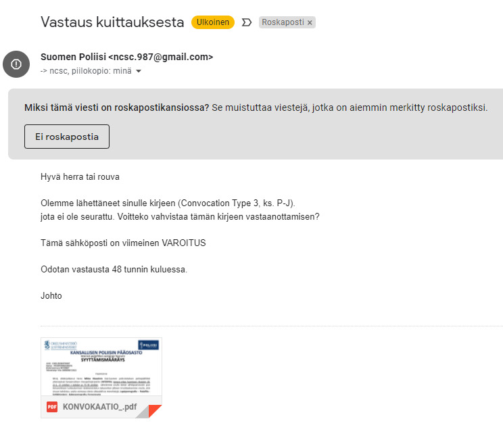The width and height of the screenshot is (503, 438).
Task: Click the spam warning sender avatar
Action: (x=16, y=64)
